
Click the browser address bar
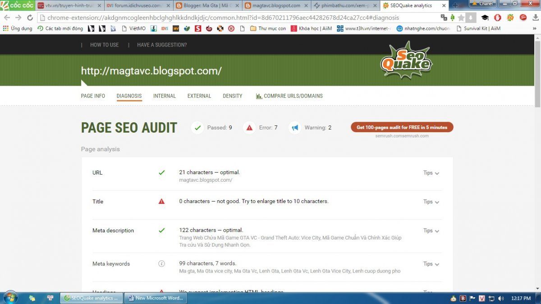[237, 18]
